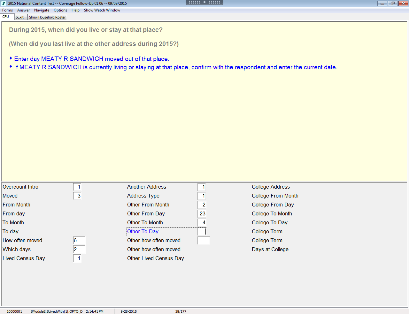Open the Help menu
The image size is (409, 314).
click(75, 10)
